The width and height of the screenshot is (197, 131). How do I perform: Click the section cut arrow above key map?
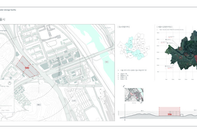coord(124,87)
